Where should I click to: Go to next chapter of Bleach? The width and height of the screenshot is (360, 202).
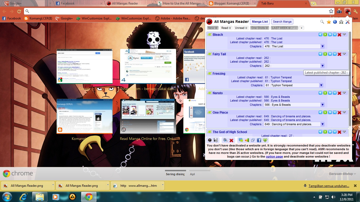tap(330, 34)
